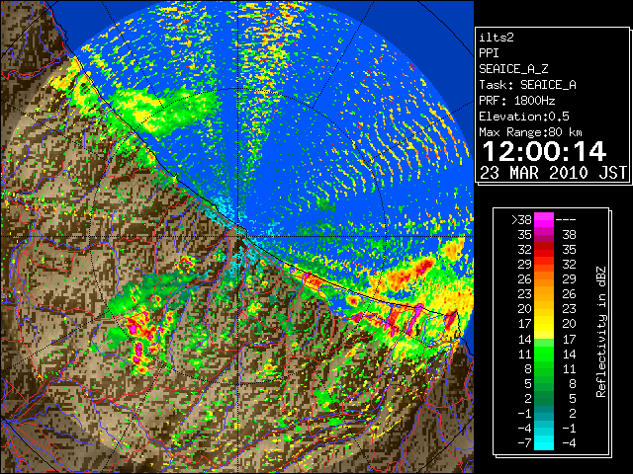Screen dimensions: 633x474
Task: Click the '>38' legend value label
Action: click(521, 220)
